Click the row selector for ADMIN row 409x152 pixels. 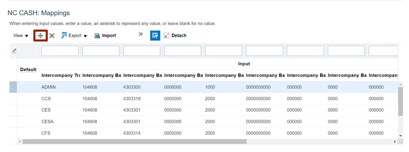13,87
